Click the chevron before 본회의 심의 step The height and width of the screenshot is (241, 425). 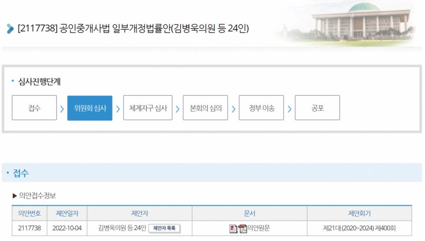tap(178, 109)
